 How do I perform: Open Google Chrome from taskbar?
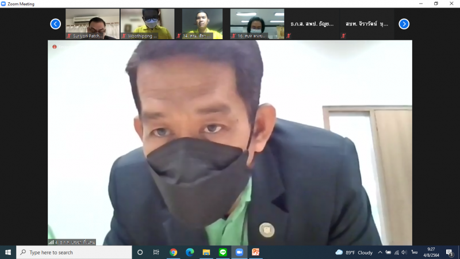coord(174,252)
